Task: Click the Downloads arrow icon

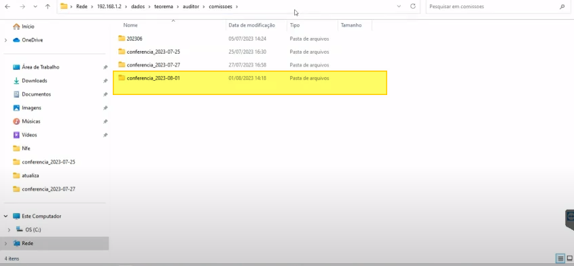Action: point(16,81)
